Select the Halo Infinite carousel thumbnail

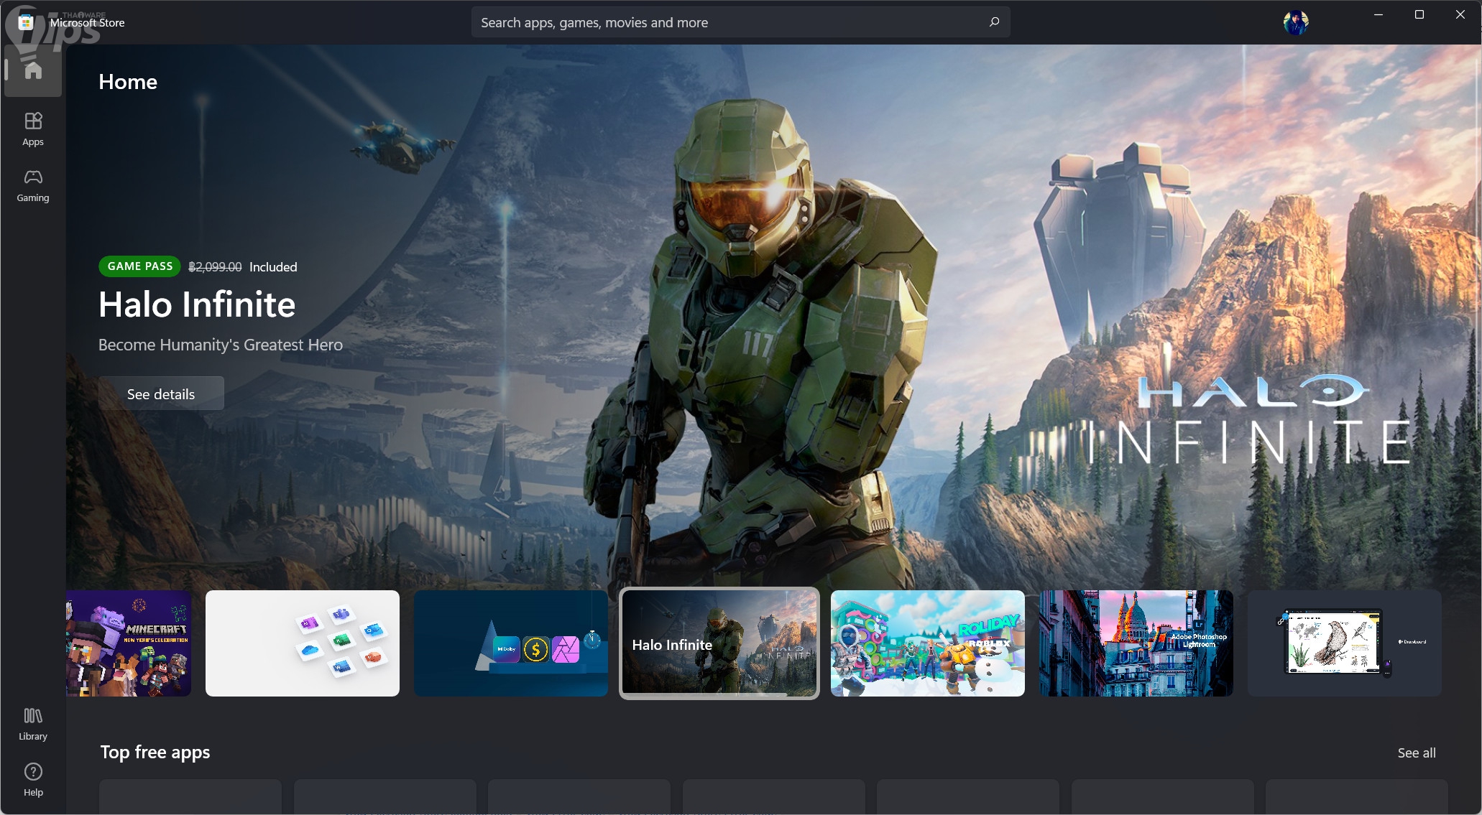click(x=719, y=643)
